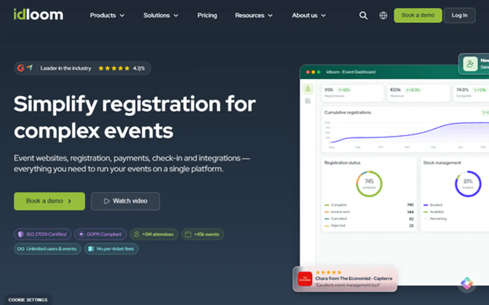Screen dimensions: 489x305
Task: Open Cookie Settings
Action: [x=28, y=300]
